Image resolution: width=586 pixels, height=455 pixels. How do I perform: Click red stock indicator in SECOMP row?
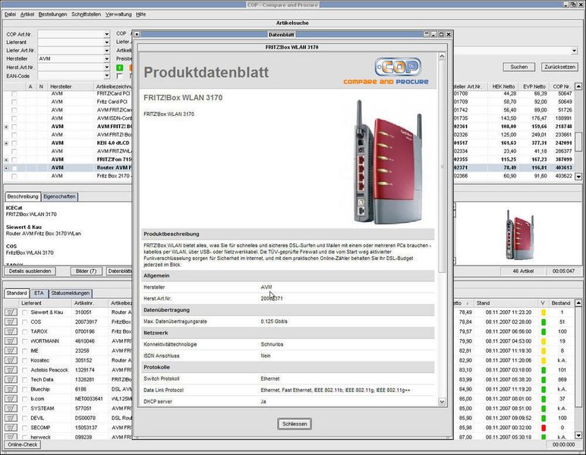543,428
